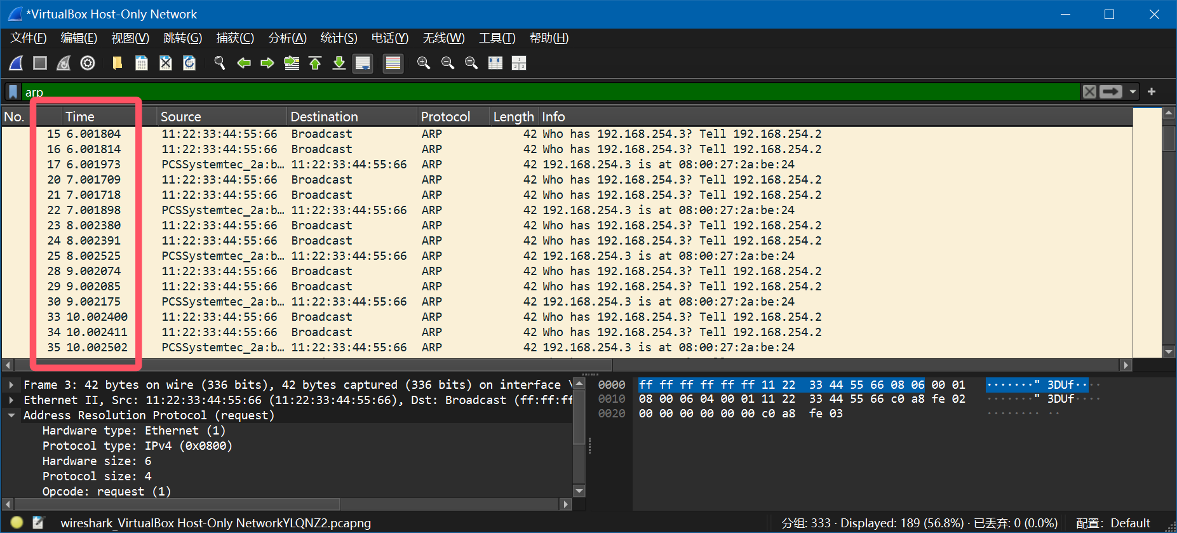Expand the Ethernet II tree node

[x=11, y=400]
